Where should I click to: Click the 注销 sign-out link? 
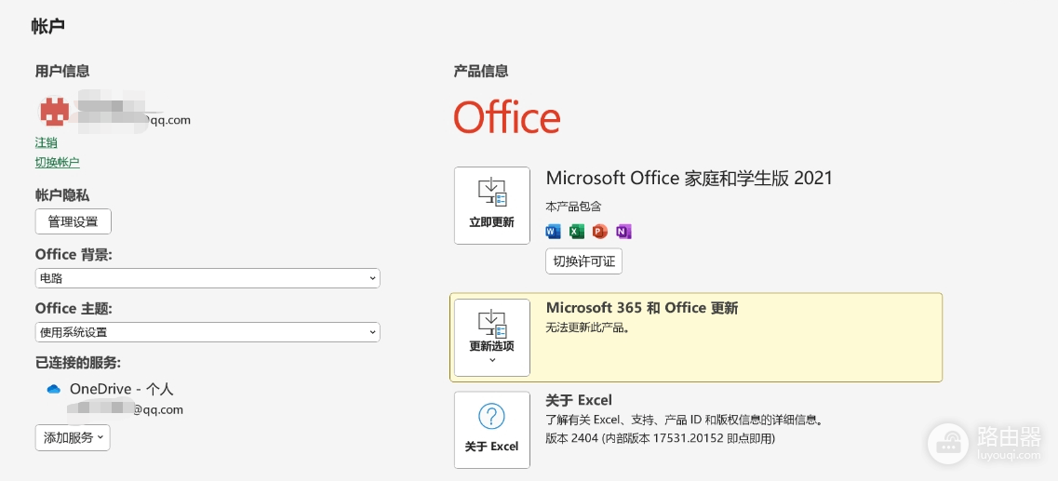coord(46,142)
